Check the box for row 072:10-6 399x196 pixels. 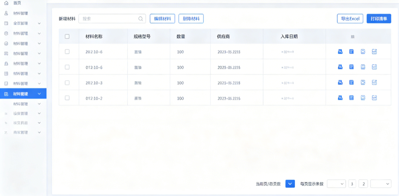tap(67, 67)
